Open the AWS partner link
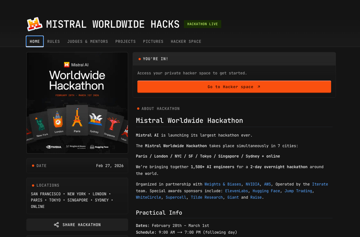The height and width of the screenshot is (237, 360). click(x=267, y=184)
